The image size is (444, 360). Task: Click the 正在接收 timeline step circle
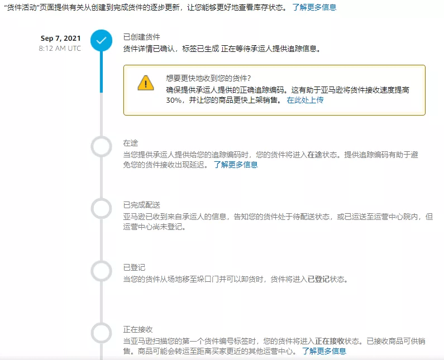coord(101,333)
